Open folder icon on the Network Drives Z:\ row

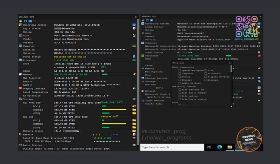[134, 131]
